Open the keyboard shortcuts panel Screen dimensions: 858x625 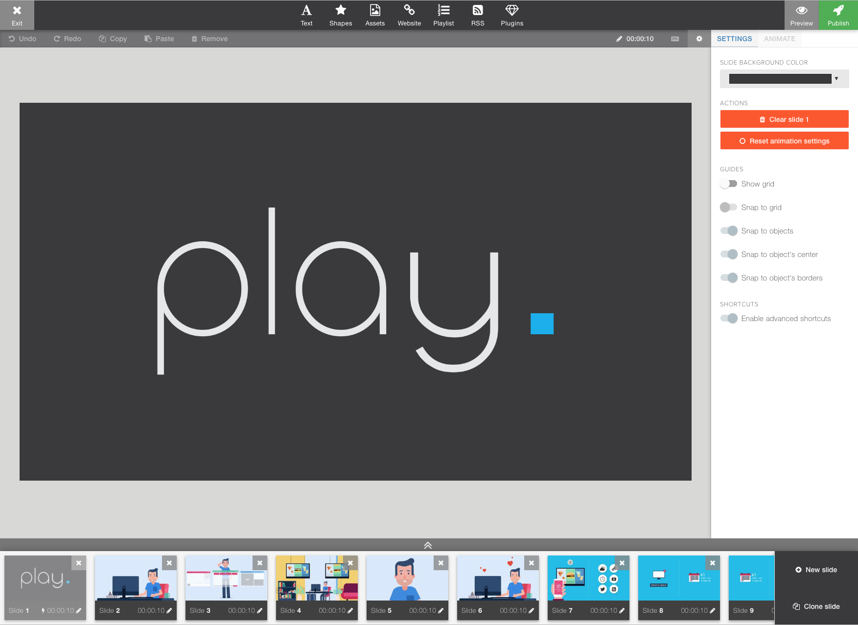[674, 39]
